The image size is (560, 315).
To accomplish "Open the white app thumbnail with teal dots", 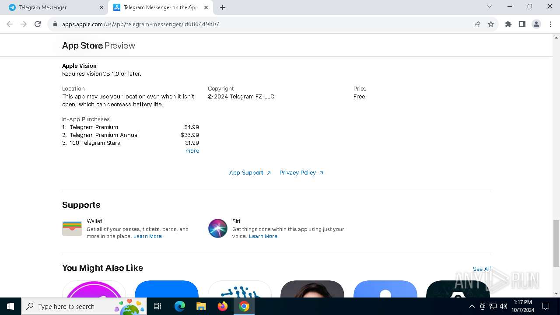I will point(240,289).
